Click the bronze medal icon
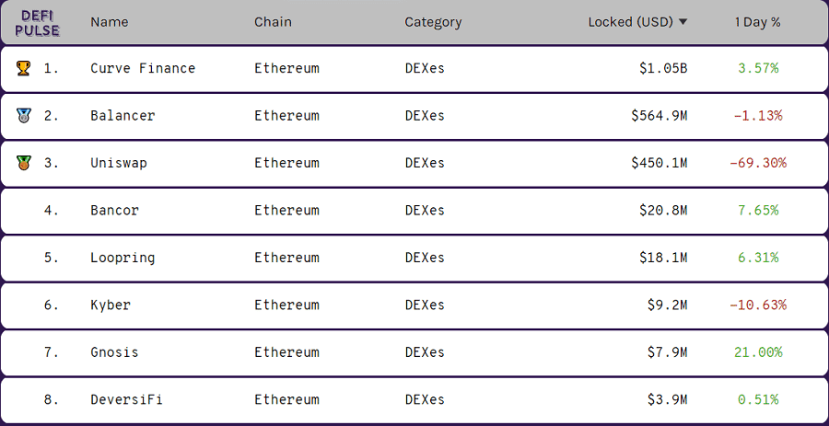Screen dimensions: 829x426 click(x=23, y=163)
